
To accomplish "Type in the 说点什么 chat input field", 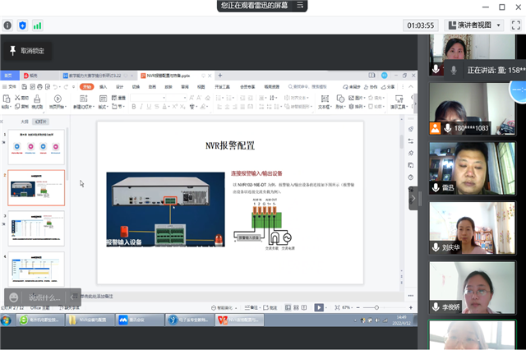I will (x=47, y=297).
